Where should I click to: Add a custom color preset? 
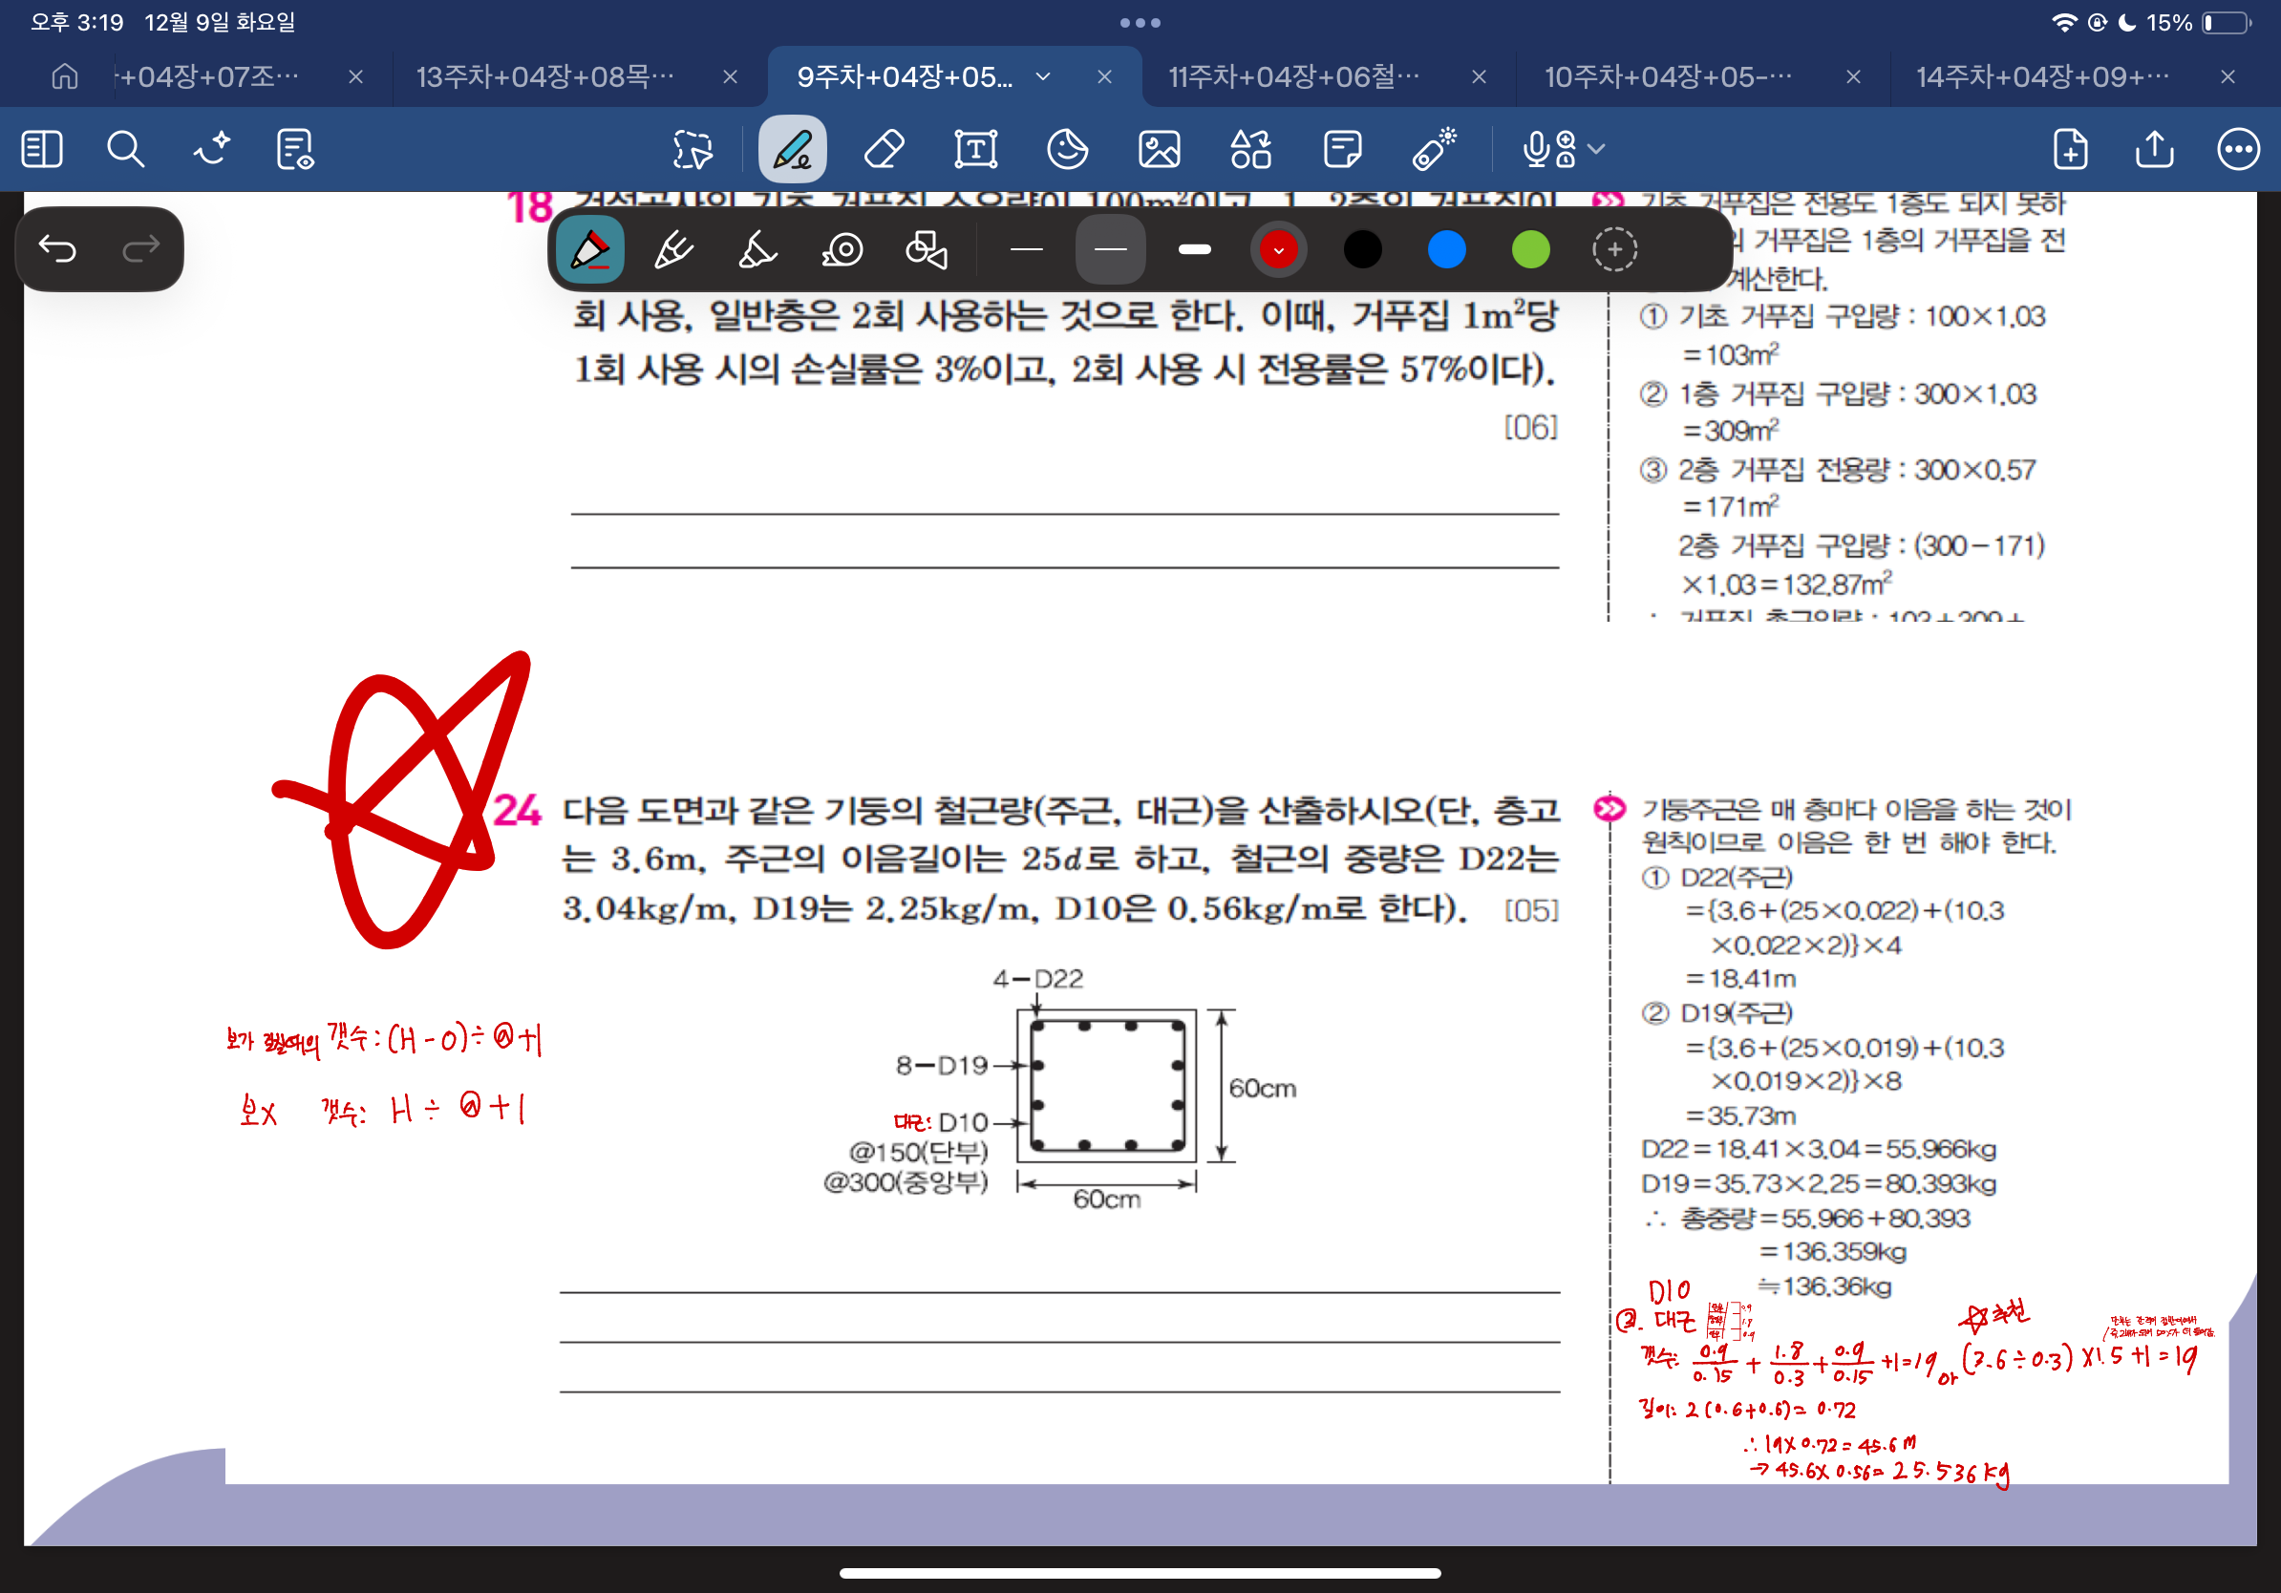click(x=1614, y=249)
